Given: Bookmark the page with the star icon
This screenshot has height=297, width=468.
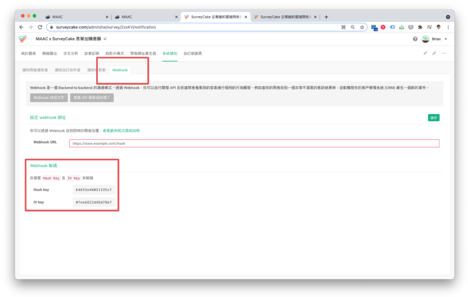Looking at the screenshot, I should click(362, 27).
